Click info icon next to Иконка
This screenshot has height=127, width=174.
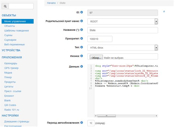pos(81,56)
